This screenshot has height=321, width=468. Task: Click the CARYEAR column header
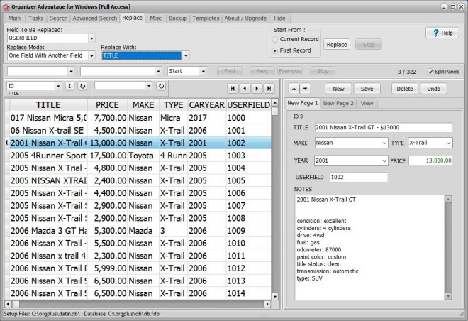tap(206, 105)
